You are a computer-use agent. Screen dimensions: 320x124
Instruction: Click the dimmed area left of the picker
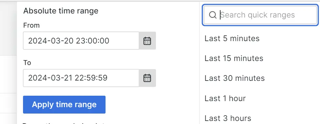(x=8, y=61)
